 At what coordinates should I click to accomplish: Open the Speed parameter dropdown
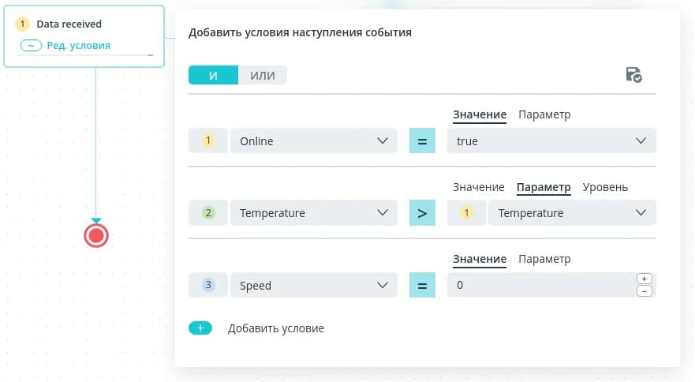point(313,286)
